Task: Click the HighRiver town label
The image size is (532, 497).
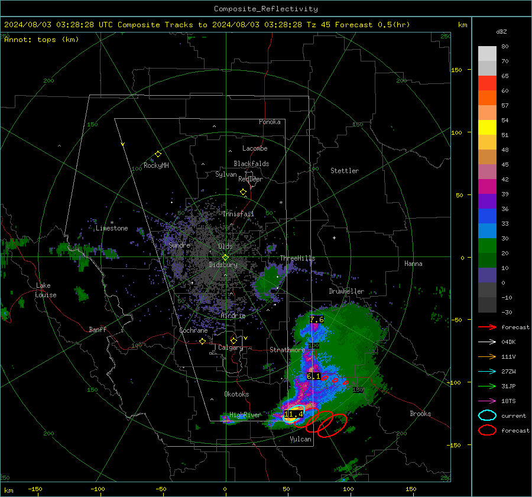Action: [245, 415]
